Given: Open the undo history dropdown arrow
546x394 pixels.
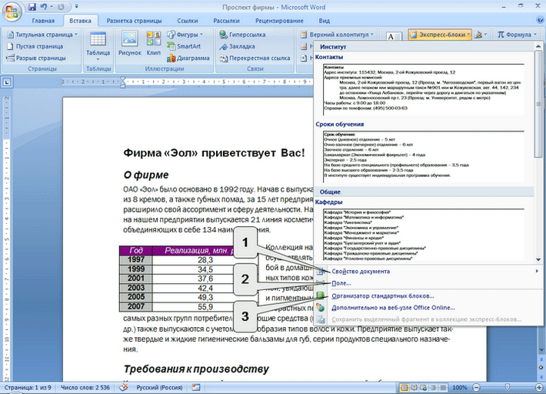Looking at the screenshot, I should [52, 7].
